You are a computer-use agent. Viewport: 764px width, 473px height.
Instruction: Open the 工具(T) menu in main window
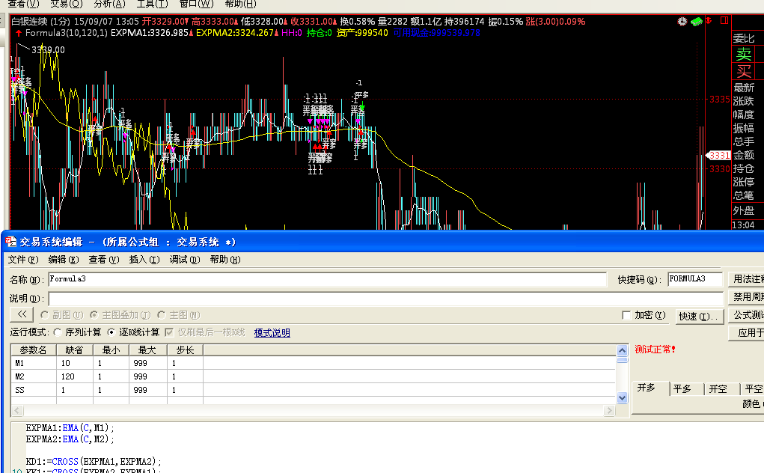point(152,4)
